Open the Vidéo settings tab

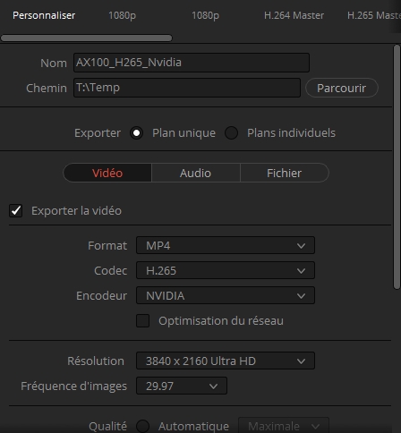pos(107,173)
